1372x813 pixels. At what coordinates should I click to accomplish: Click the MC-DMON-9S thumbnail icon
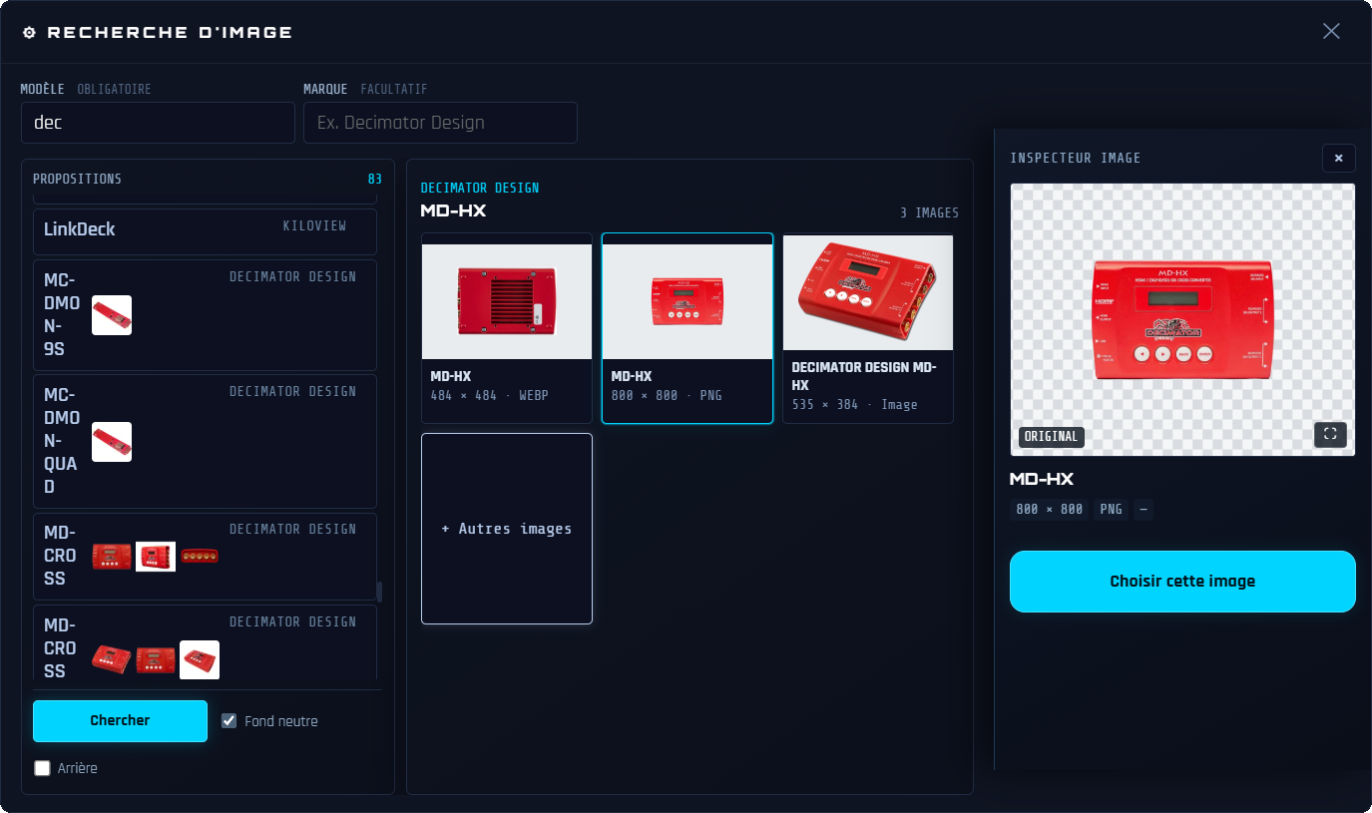112,315
